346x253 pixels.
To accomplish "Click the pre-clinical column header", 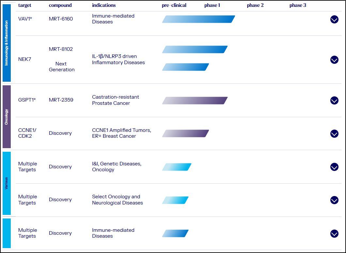I will click(x=174, y=5).
